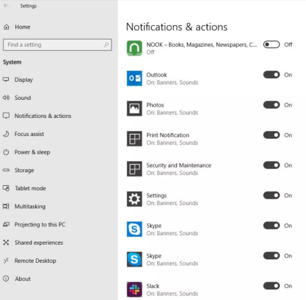The image size is (306, 300).
Task: Open Outlook notification details
Action: (x=172, y=78)
